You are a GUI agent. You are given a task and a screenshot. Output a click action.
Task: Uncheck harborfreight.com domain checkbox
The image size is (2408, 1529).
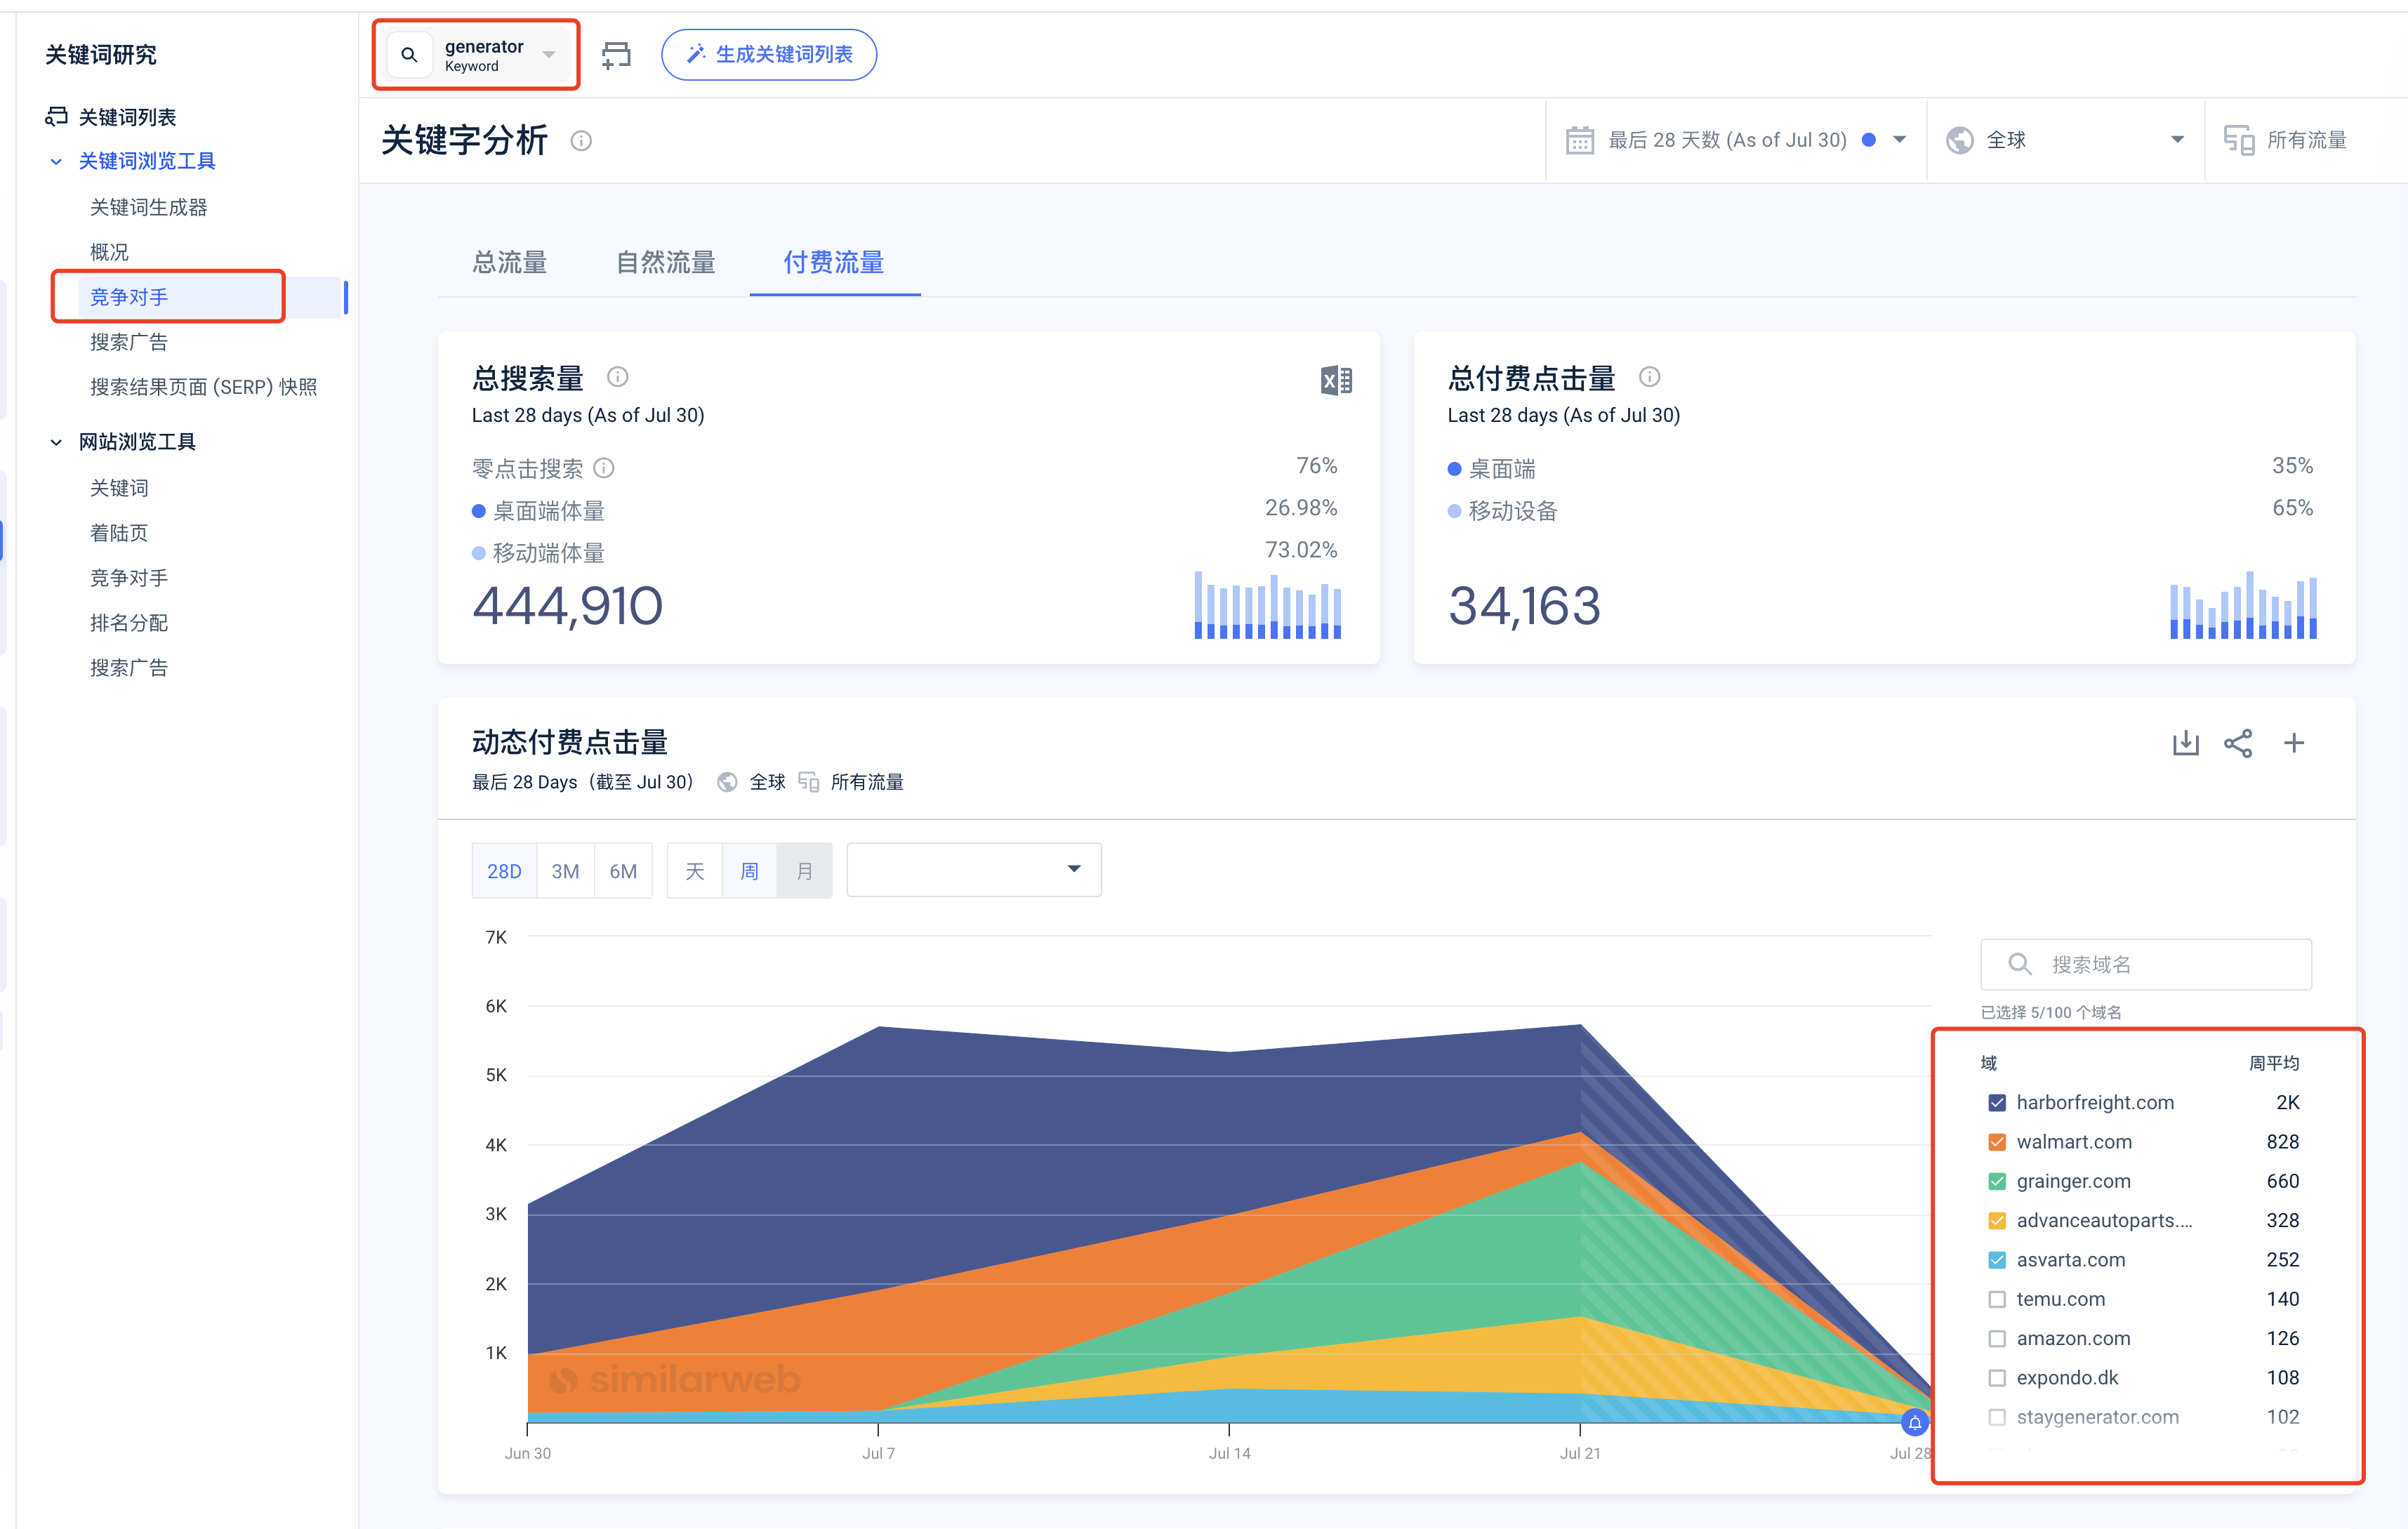[x=1997, y=1103]
